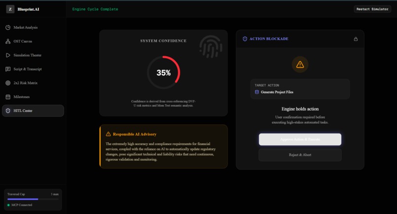
Task: Click the Milestones calendar icon
Action: [x=8, y=97]
